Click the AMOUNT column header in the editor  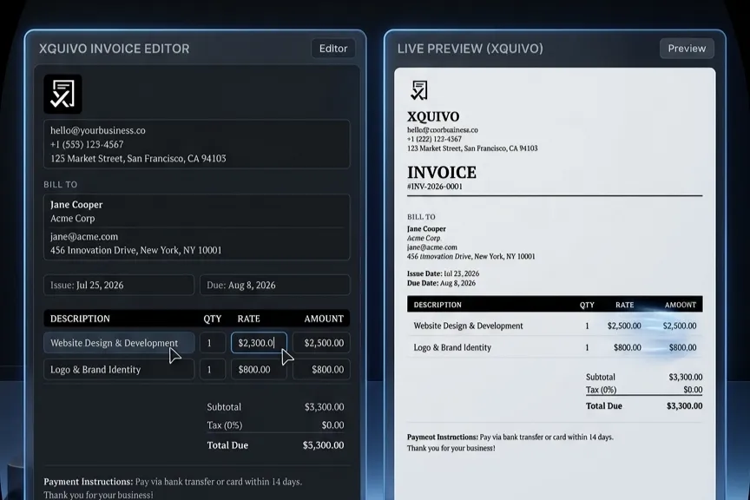tap(324, 319)
